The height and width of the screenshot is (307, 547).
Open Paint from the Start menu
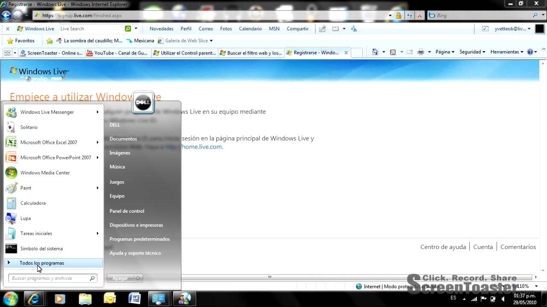coord(53,188)
